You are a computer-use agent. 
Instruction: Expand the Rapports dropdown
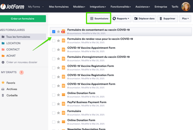(x=121, y=18)
